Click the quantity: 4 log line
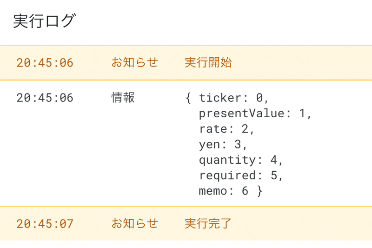This screenshot has height=248, width=372. [x=240, y=160]
